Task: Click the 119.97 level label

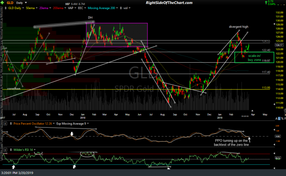Action: [266, 60]
